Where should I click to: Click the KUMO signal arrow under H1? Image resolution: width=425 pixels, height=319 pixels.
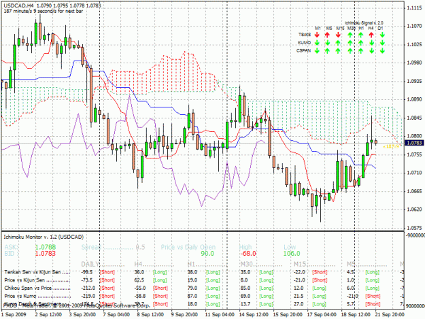coord(360,43)
